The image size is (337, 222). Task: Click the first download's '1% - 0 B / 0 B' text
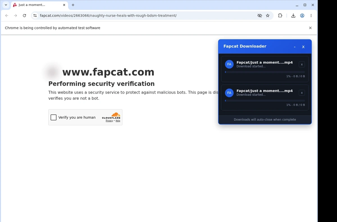point(295,76)
